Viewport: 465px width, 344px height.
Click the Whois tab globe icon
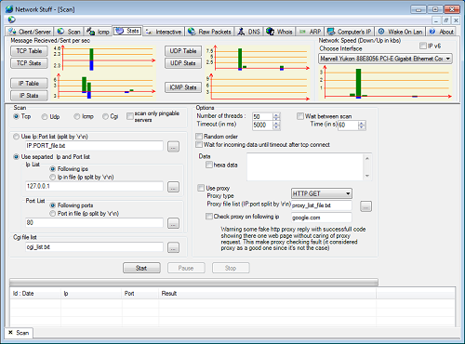pyautogui.click(x=270, y=32)
